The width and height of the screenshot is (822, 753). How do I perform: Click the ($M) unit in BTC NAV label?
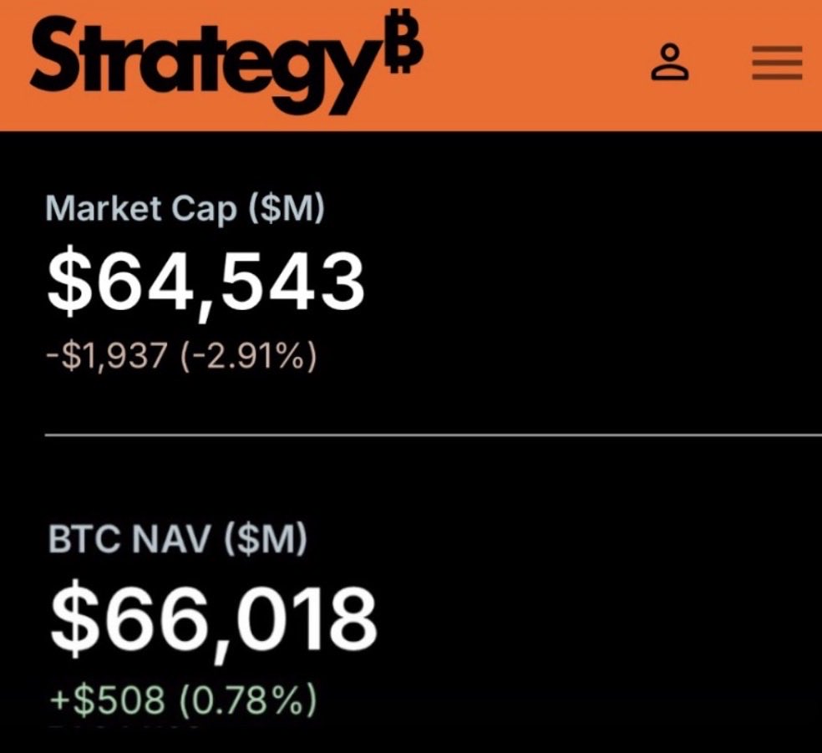pos(267,542)
